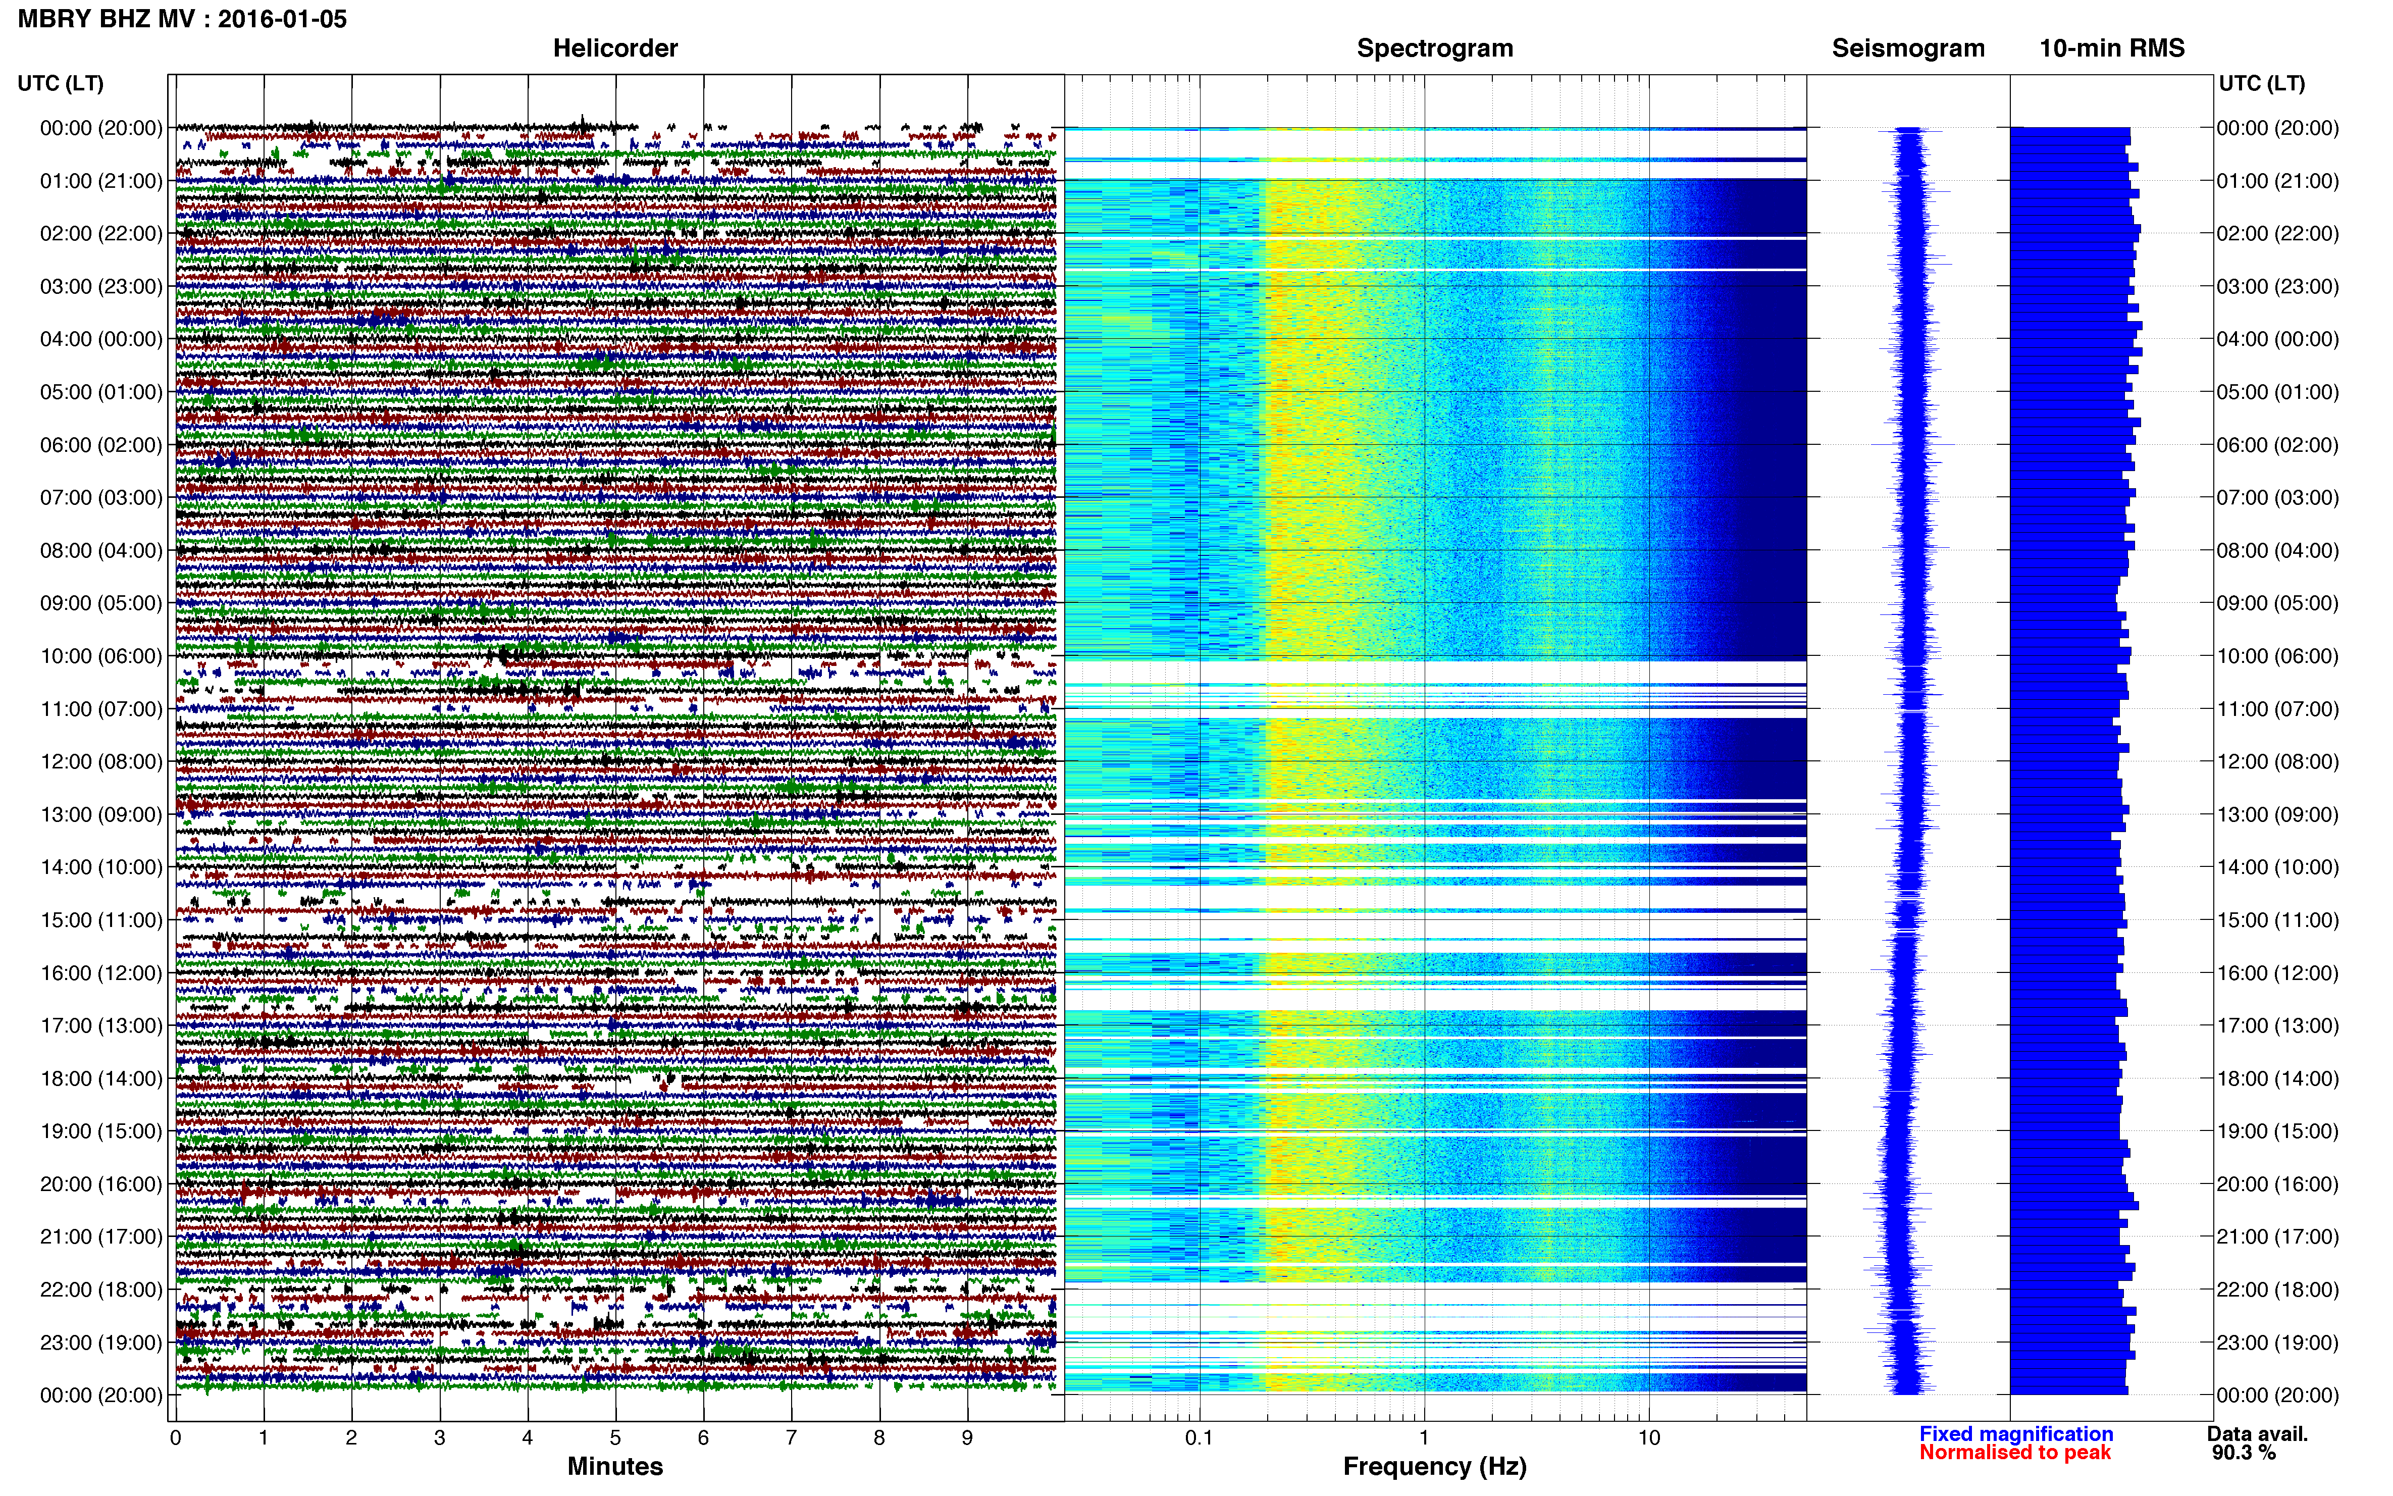Click the 'Spectrogram' panel heading
Viewport: 2393px width, 1496px height.
[1434, 48]
